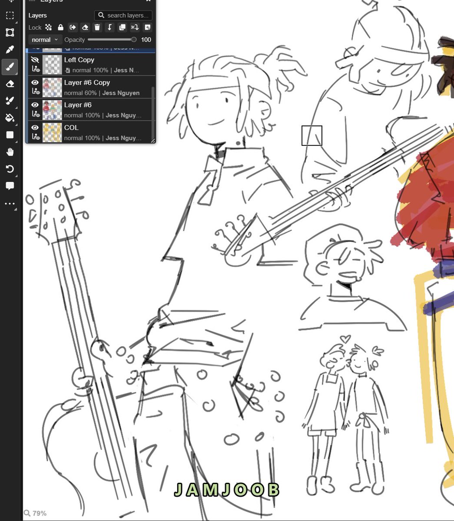Toggle user visibility icon on COL layer

point(36,137)
